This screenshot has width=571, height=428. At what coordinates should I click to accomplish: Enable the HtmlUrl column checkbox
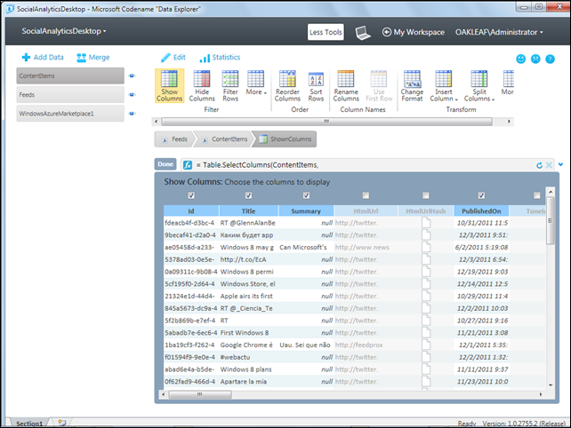tap(365, 195)
